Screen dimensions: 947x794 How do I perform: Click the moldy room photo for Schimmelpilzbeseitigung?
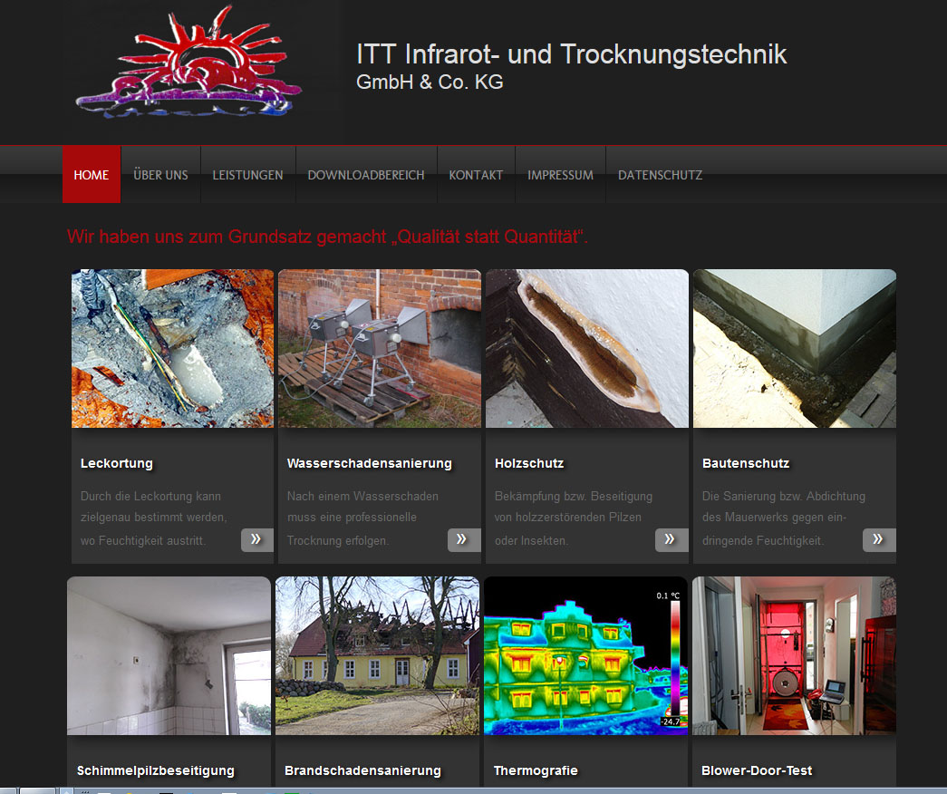[x=169, y=655]
